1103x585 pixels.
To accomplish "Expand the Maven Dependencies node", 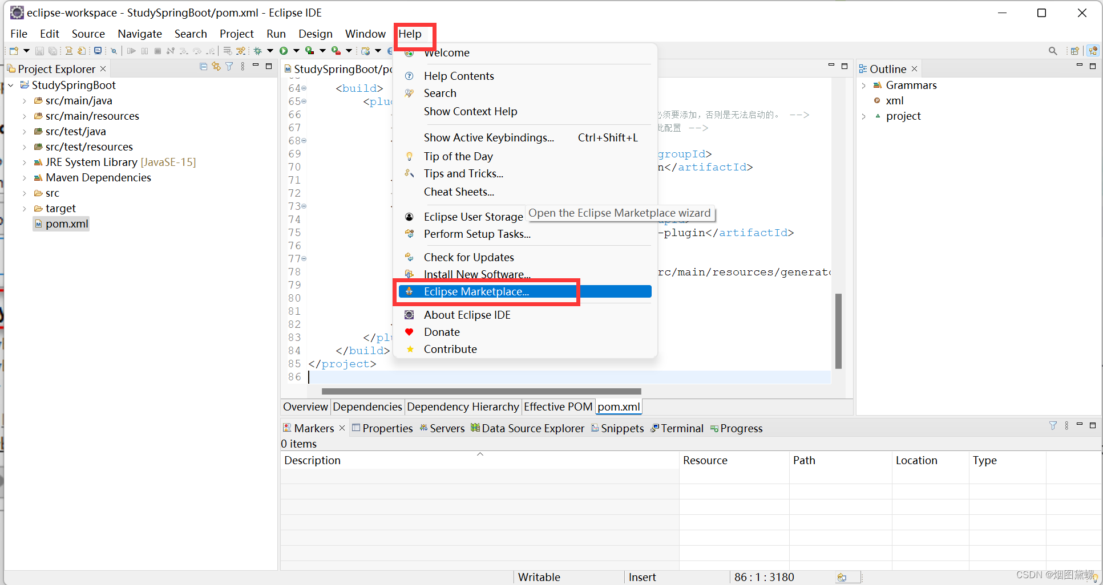I will (x=25, y=177).
